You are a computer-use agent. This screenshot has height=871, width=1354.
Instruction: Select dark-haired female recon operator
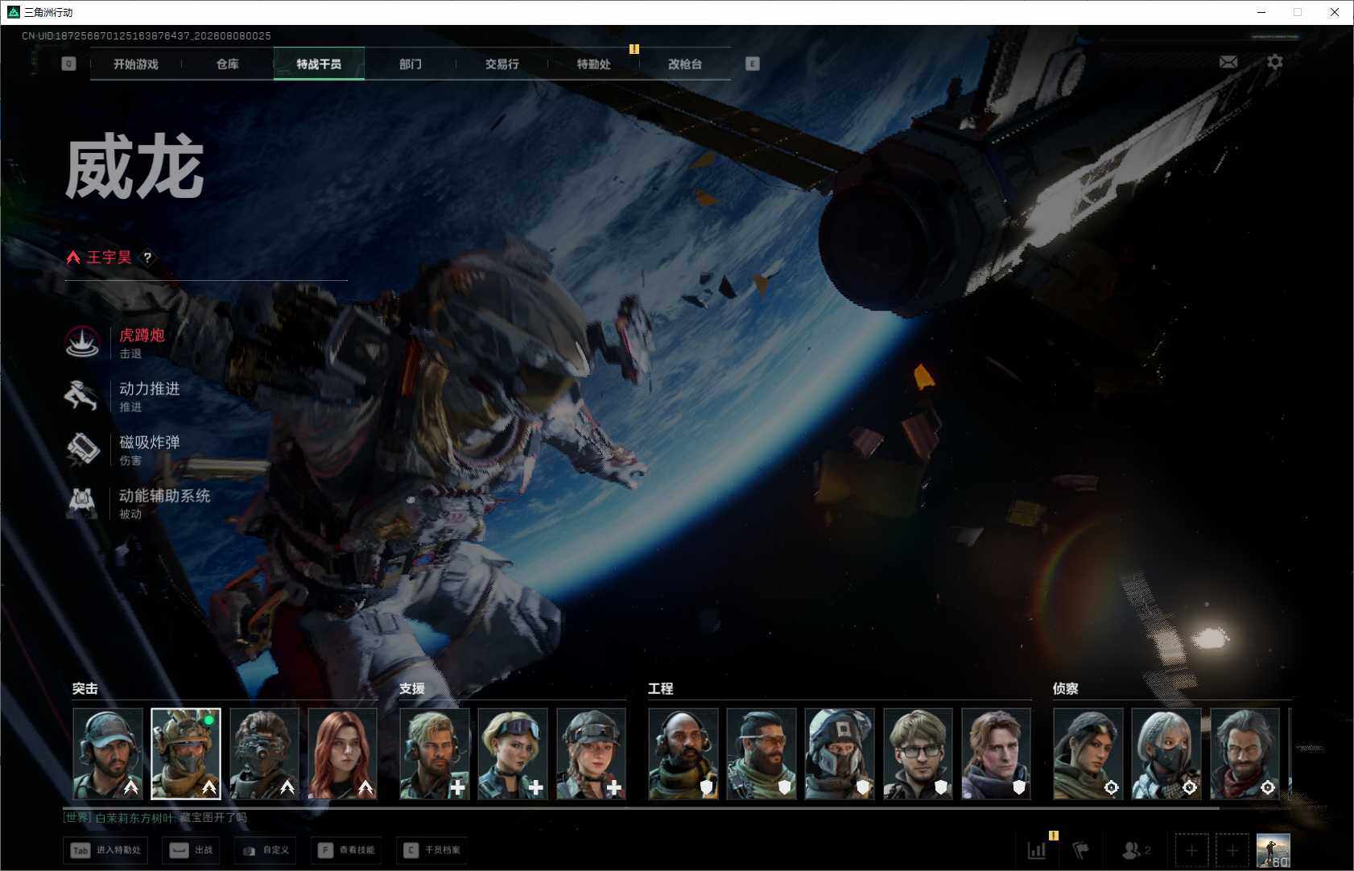[1088, 753]
